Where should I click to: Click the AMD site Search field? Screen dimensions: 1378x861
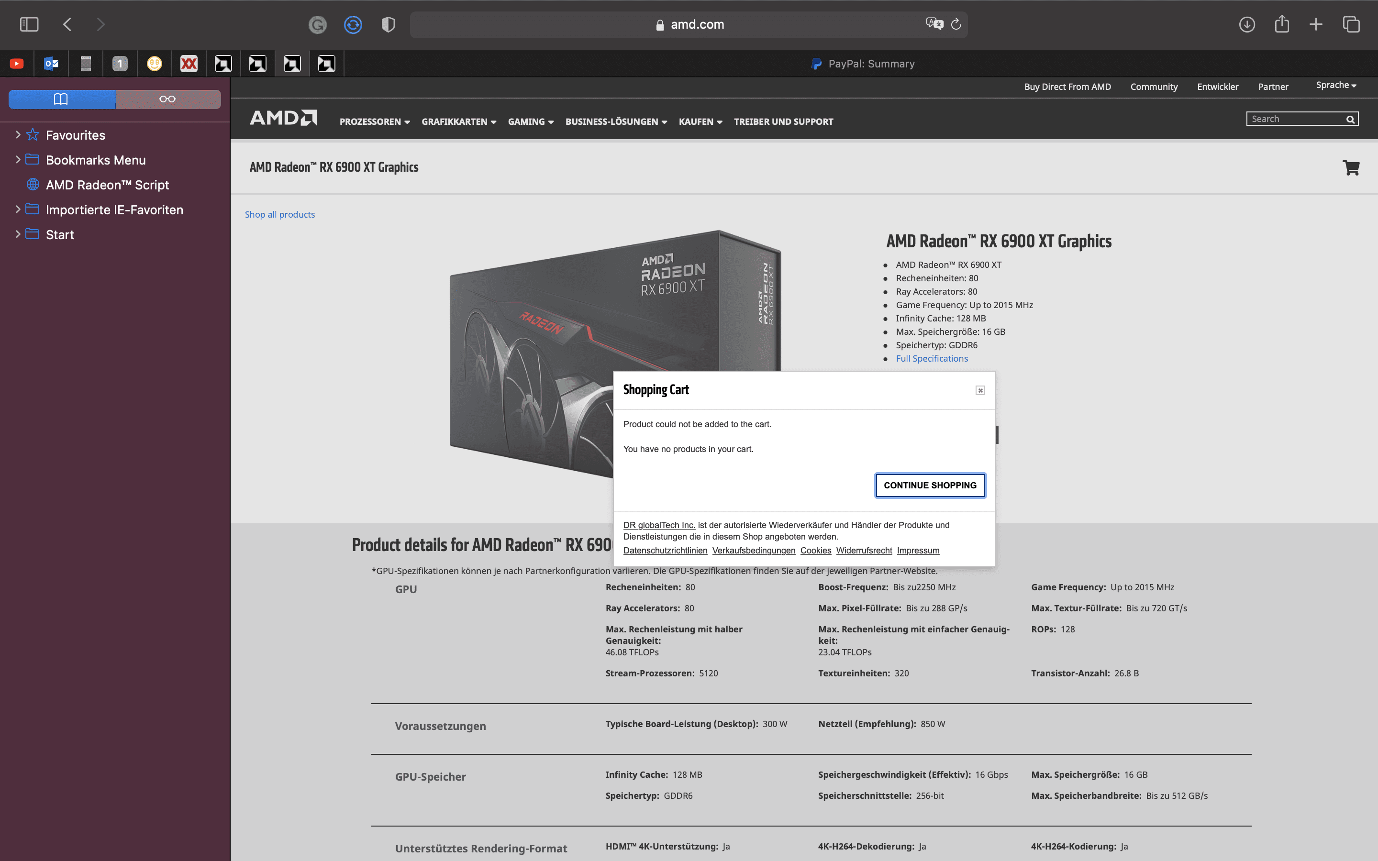pyautogui.click(x=1295, y=119)
